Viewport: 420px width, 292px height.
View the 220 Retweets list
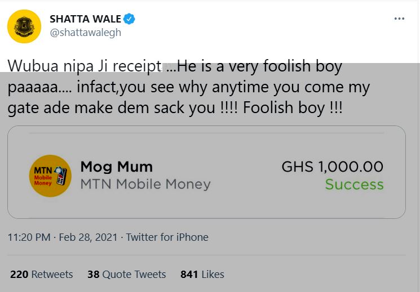tap(42, 275)
